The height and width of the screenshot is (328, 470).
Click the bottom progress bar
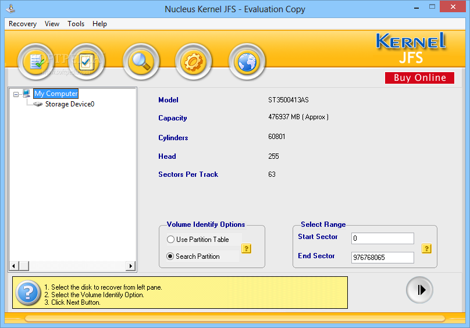234,319
